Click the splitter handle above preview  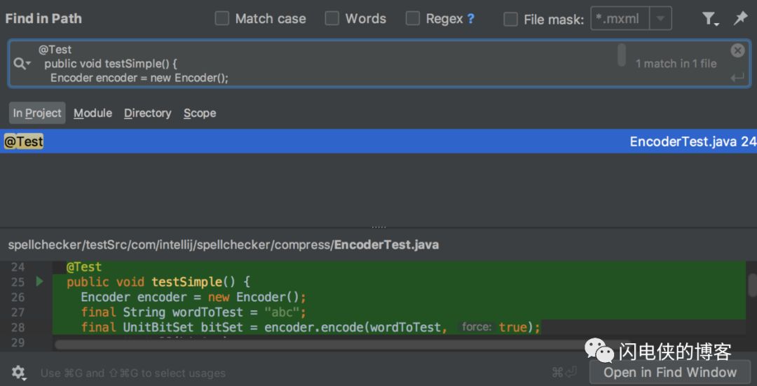click(378, 227)
